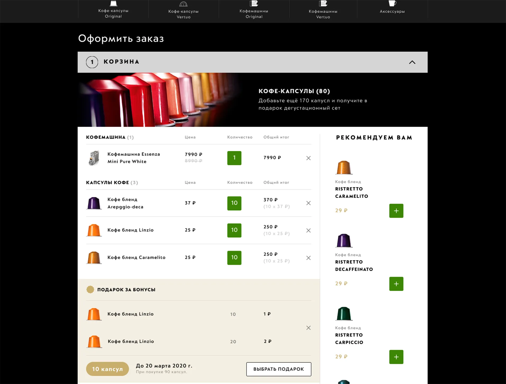
Task: Open Кофе-капсулы Original menu
Action: click(x=113, y=10)
